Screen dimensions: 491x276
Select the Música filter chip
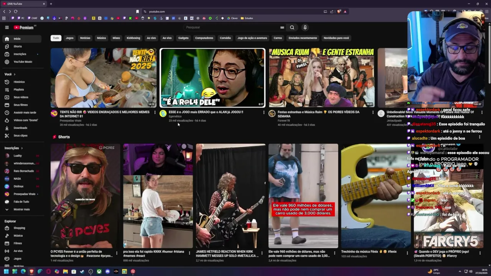tap(101, 38)
